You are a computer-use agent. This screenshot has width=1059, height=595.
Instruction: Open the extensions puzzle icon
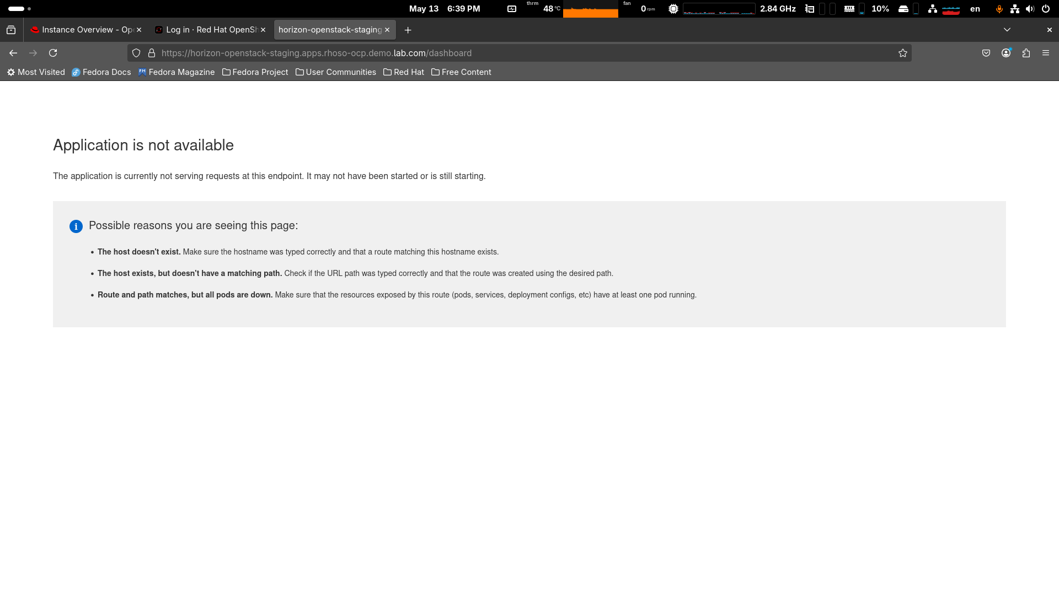pos(1025,53)
